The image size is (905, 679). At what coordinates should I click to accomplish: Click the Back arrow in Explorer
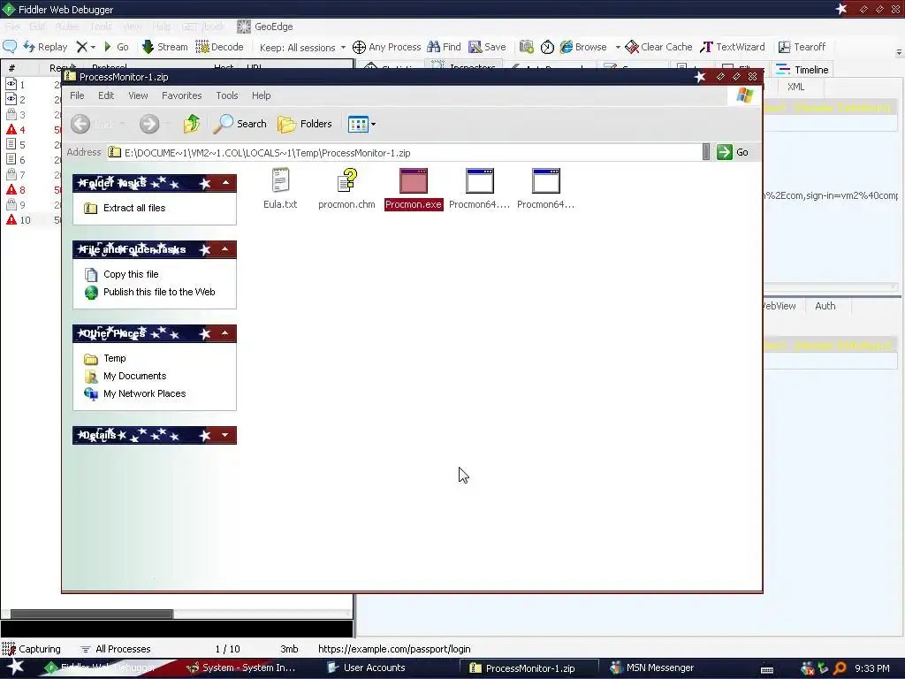tap(80, 124)
